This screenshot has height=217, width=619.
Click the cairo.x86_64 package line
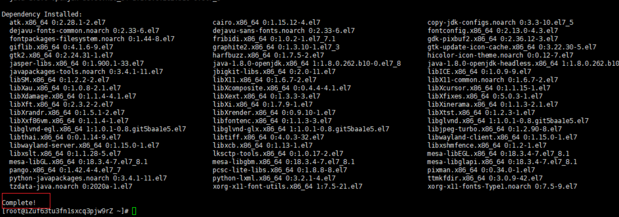pos(266,22)
